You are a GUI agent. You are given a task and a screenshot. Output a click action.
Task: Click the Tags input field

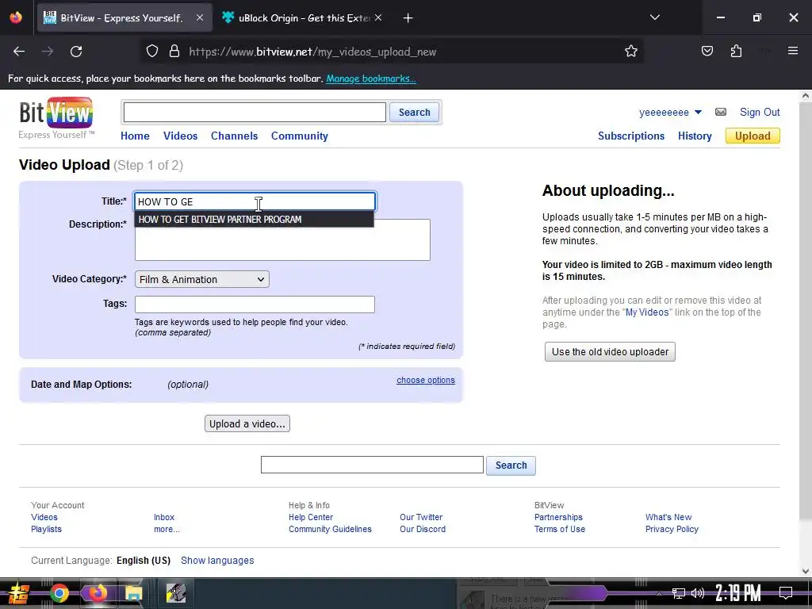tap(255, 304)
